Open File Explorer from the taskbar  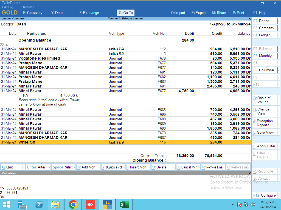click(55, 205)
